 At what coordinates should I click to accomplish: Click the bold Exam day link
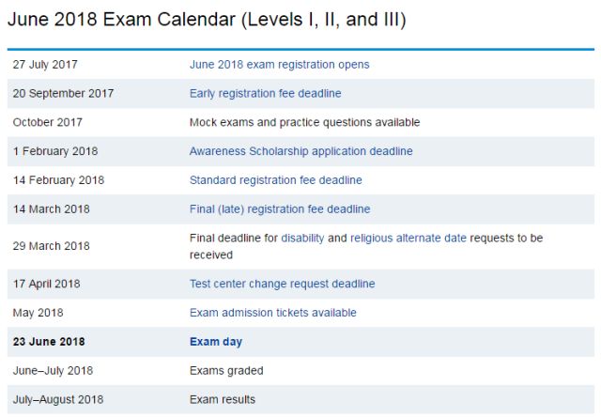[216, 342]
